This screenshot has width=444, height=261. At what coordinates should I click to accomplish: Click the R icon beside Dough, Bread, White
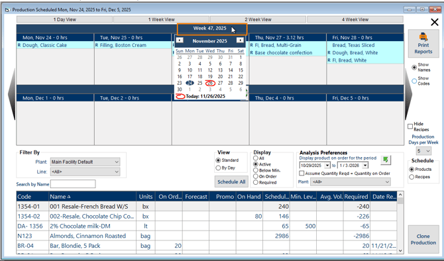pos(329,52)
